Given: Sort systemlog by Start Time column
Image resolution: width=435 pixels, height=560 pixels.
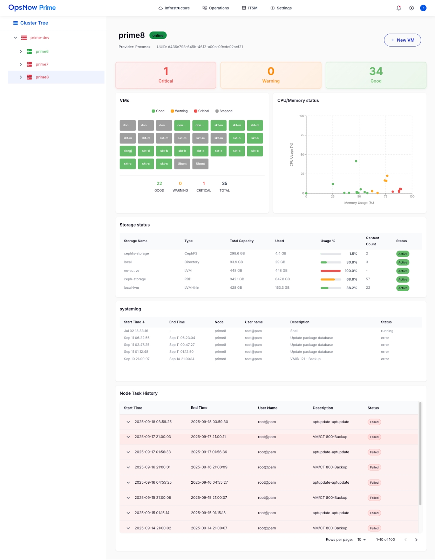Looking at the screenshot, I should point(134,322).
